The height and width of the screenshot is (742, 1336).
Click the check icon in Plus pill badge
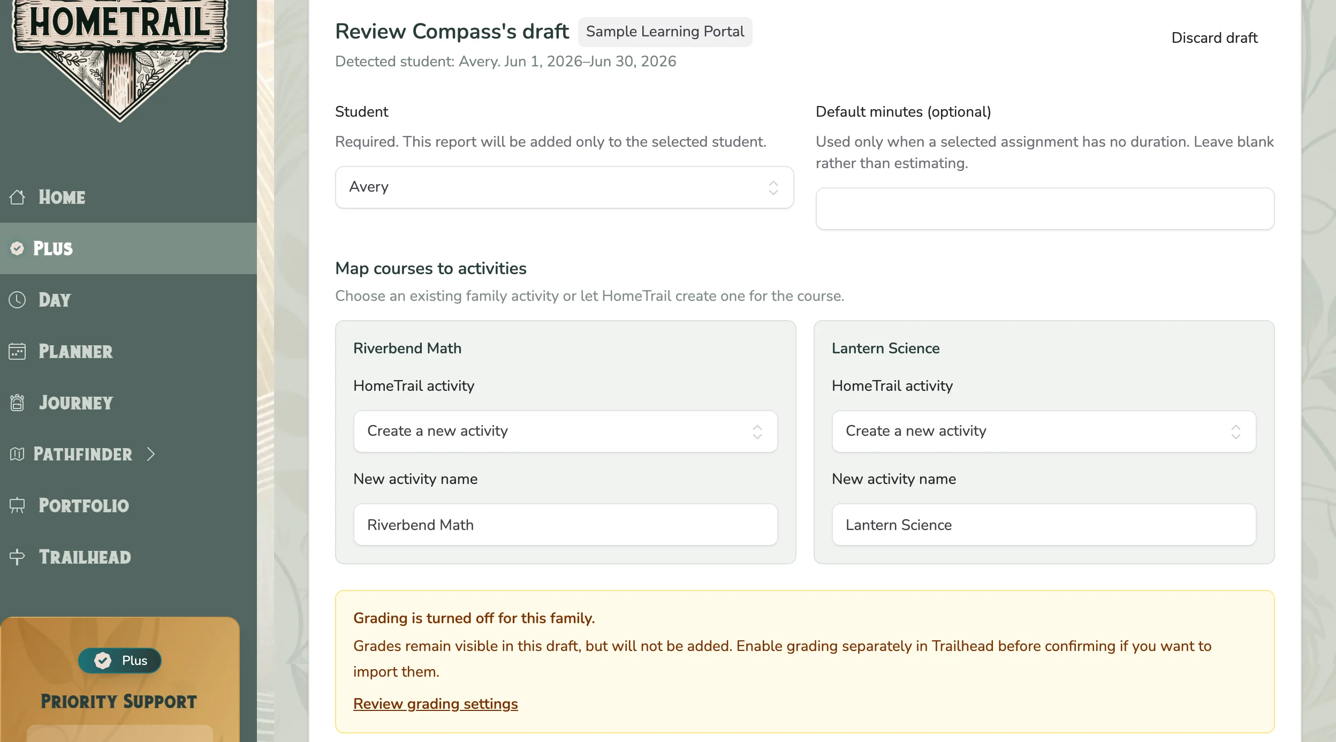(x=103, y=661)
